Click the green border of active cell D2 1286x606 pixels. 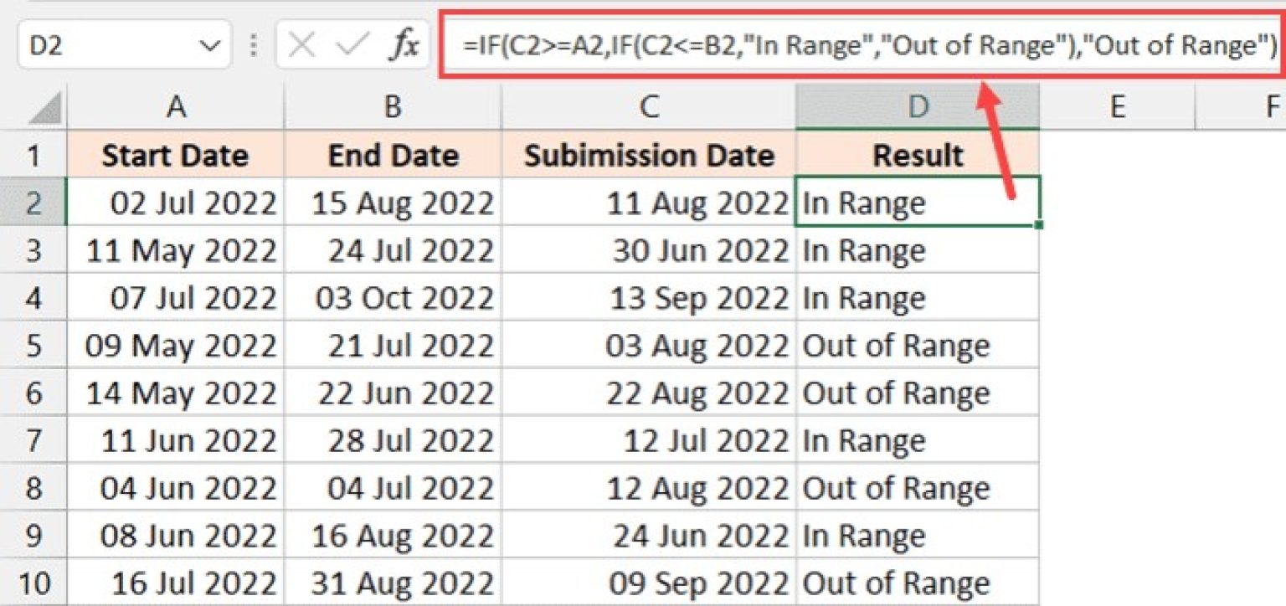tap(917, 180)
